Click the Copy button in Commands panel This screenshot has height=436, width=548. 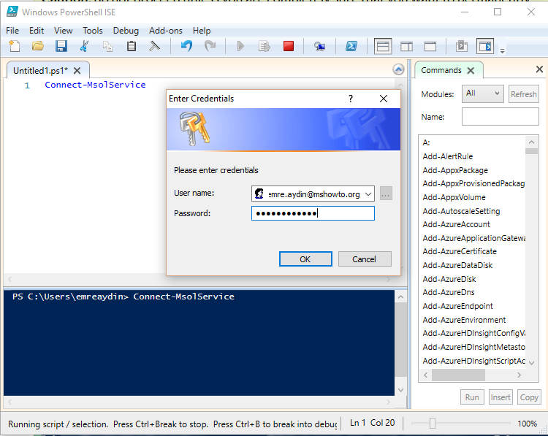pos(529,397)
